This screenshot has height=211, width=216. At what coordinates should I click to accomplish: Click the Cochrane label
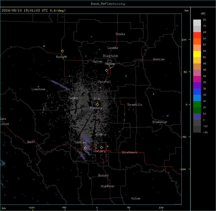81,142
